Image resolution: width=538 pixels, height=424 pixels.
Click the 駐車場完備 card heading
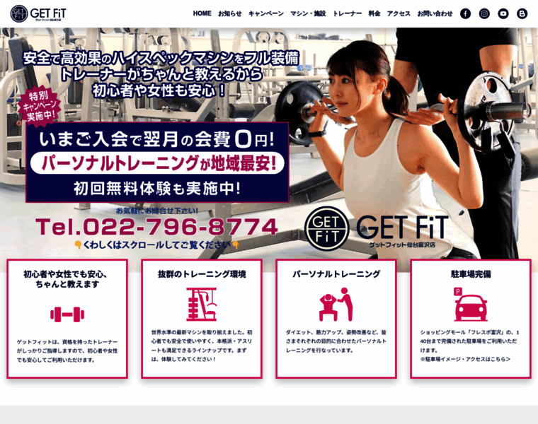pos(471,274)
